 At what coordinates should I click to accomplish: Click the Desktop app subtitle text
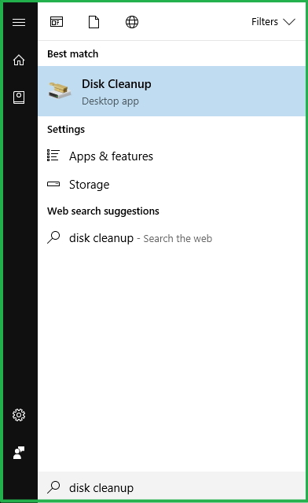tap(110, 101)
